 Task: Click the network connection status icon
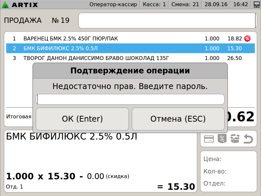tap(255, 5)
